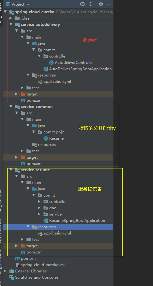
Task: Click Maven icon of service-resume pom.xml
Action: (23, 252)
